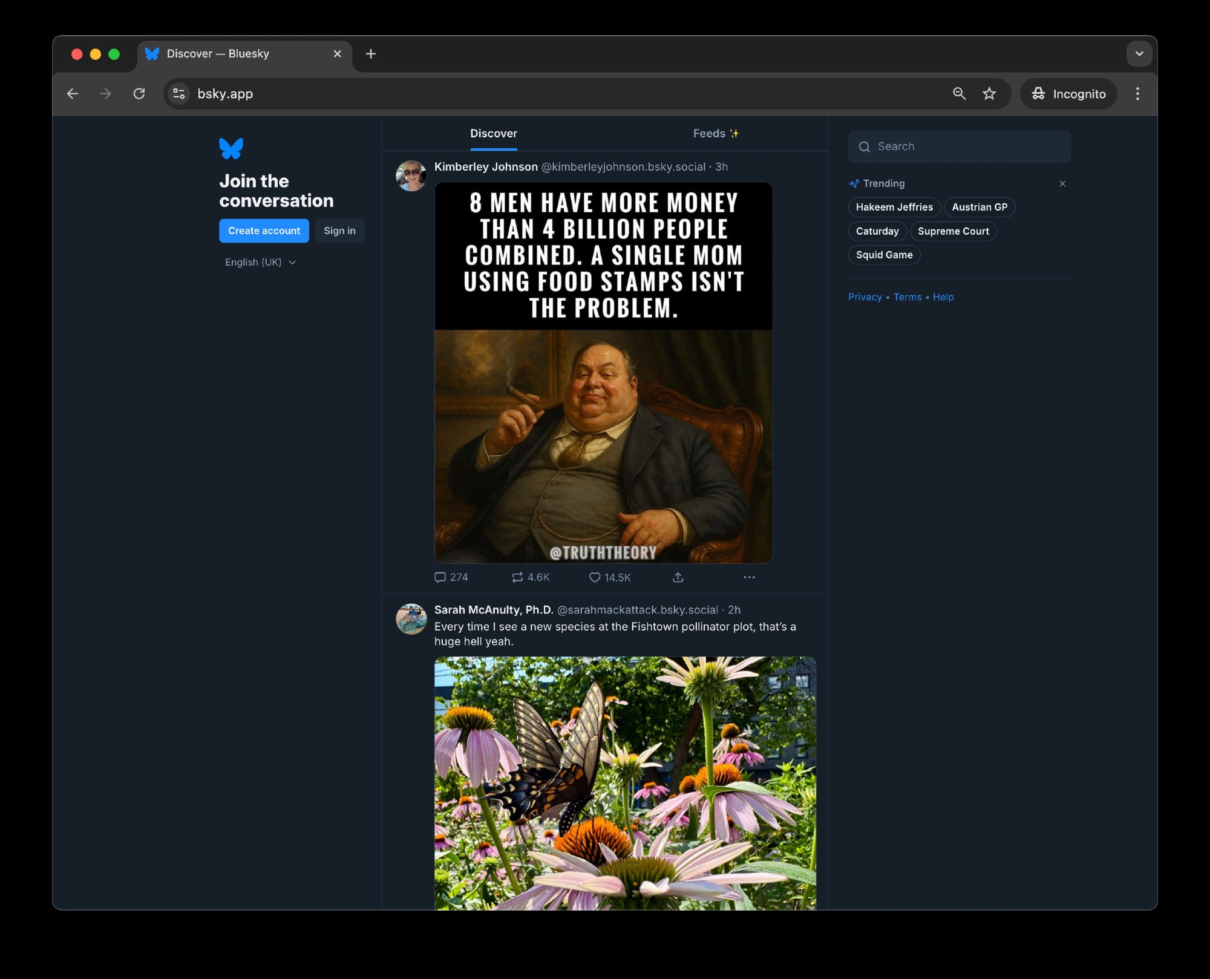This screenshot has height=979, width=1210.
Task: Click the browser zoom magnifier icon
Action: click(x=959, y=94)
